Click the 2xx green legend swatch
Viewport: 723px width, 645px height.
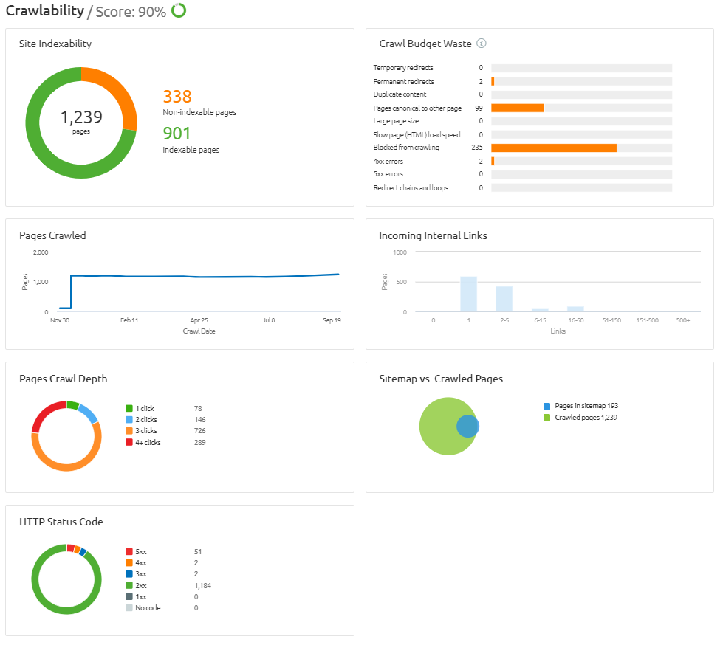(129, 585)
